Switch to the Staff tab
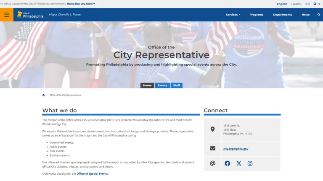Viewport: 323px width, 181px height. (x=177, y=85)
